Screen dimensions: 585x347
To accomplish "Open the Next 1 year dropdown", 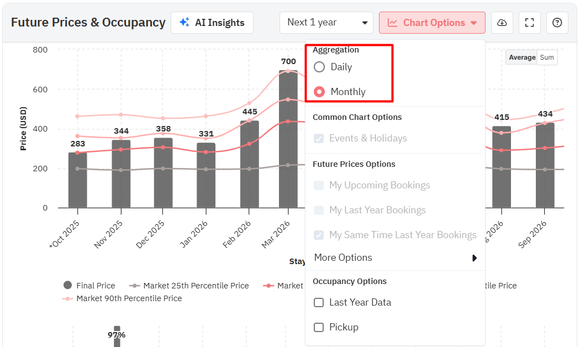I will [326, 23].
